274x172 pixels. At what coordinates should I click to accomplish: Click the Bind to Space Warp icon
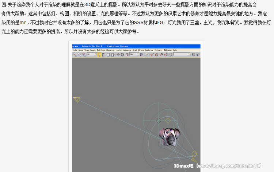[84, 54]
